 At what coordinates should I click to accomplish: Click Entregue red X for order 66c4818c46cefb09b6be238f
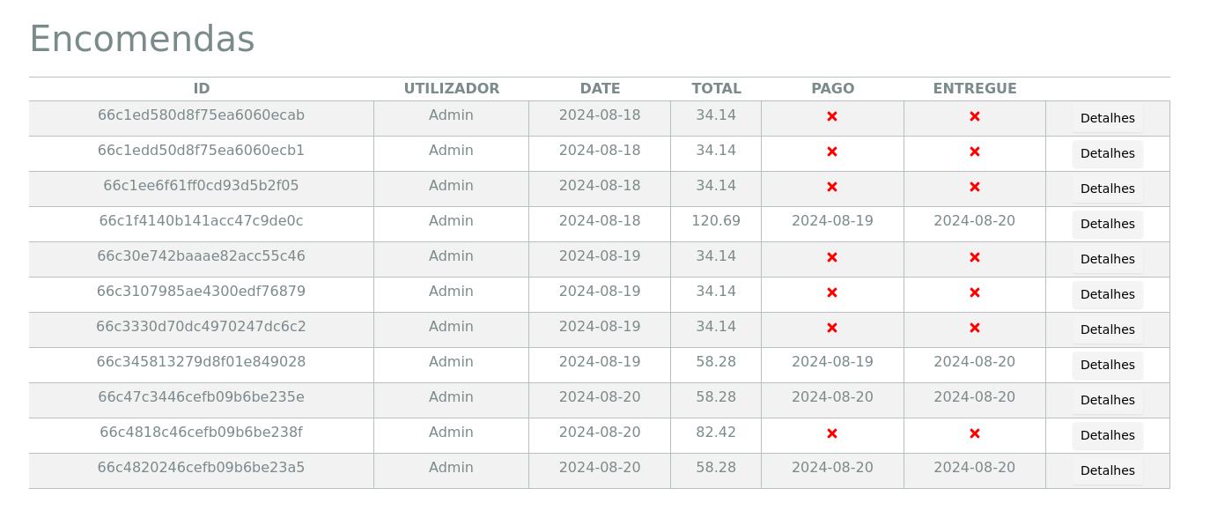point(975,433)
